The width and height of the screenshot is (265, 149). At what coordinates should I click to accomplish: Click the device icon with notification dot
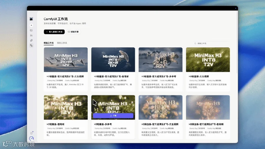pyautogui.click(x=32, y=133)
